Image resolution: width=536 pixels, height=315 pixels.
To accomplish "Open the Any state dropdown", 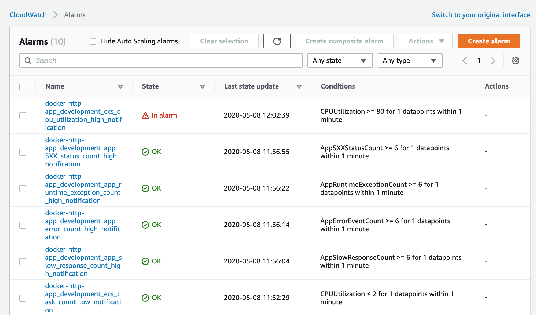I will [340, 61].
